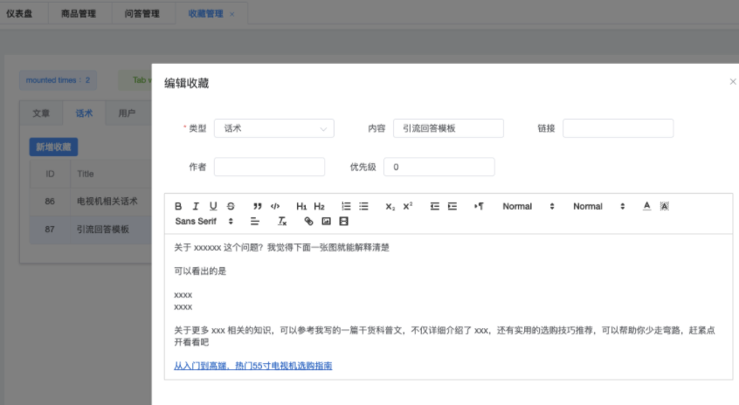The width and height of the screenshot is (739, 405).
Task: Select the 引流回答模板 table row
Action: click(x=91, y=230)
